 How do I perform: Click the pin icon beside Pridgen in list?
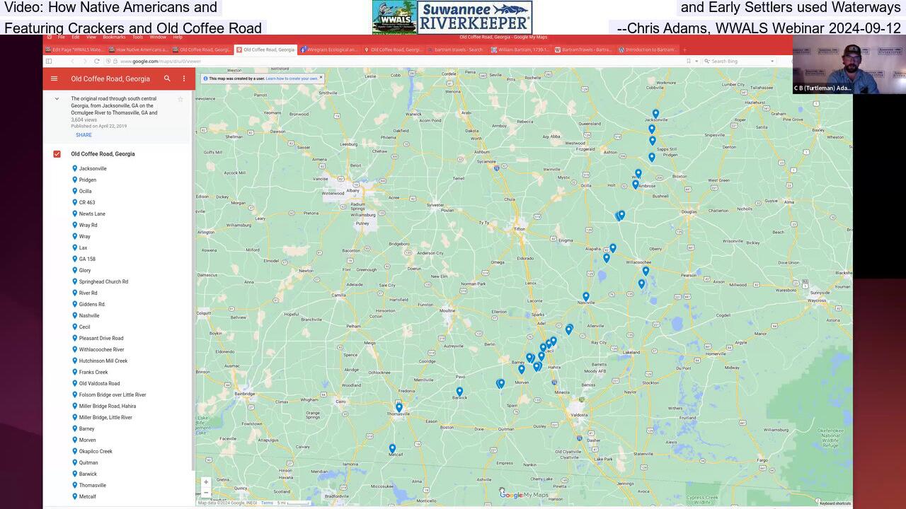[74, 180]
